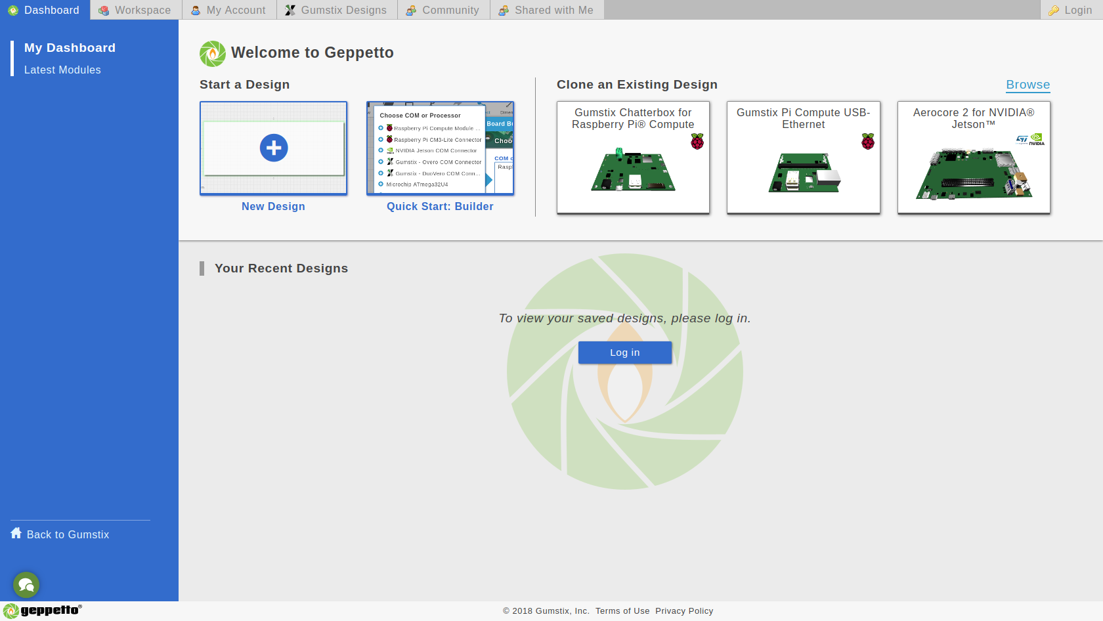Clone the Gumstix Chatterbox for Raspberry Pi design
Image resolution: width=1103 pixels, height=621 pixels.
pyautogui.click(x=633, y=158)
